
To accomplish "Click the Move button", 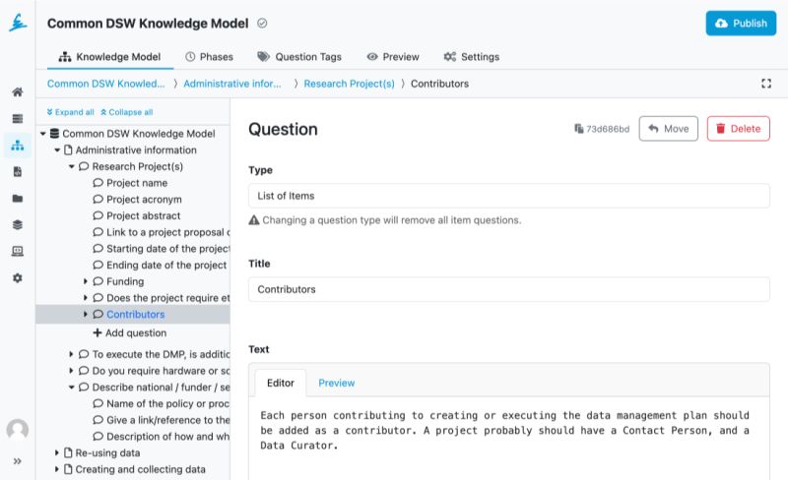I will [668, 129].
